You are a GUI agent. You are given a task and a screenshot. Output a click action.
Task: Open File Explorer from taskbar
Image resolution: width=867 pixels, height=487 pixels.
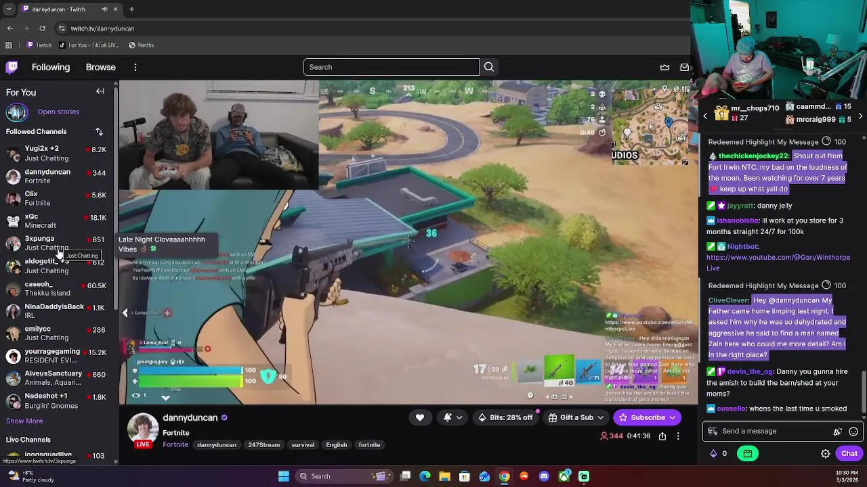444,476
